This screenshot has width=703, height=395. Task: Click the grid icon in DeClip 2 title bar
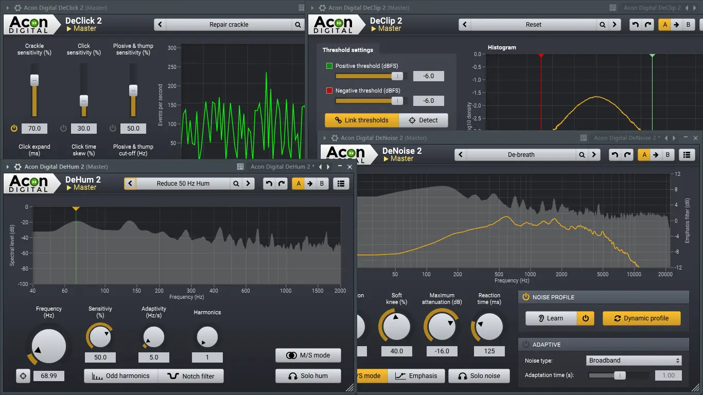[613, 8]
